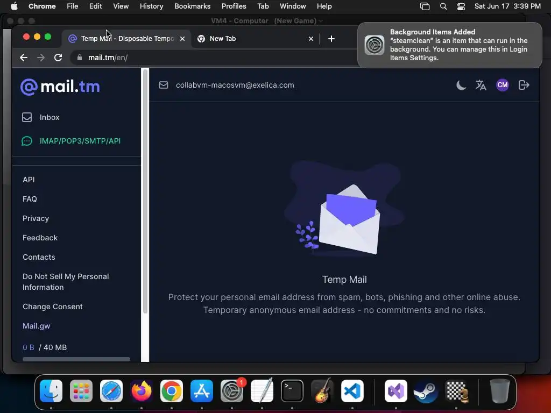
Task: Go back with the browser back arrow
Action: [x=24, y=58]
